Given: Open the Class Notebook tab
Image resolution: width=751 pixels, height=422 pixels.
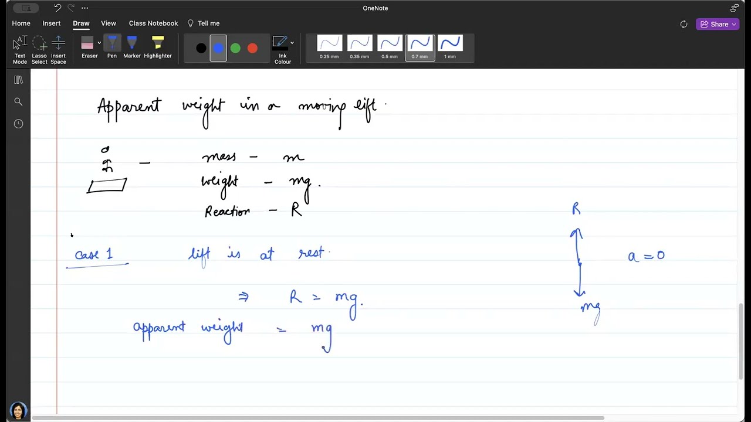Looking at the screenshot, I should click(x=153, y=23).
